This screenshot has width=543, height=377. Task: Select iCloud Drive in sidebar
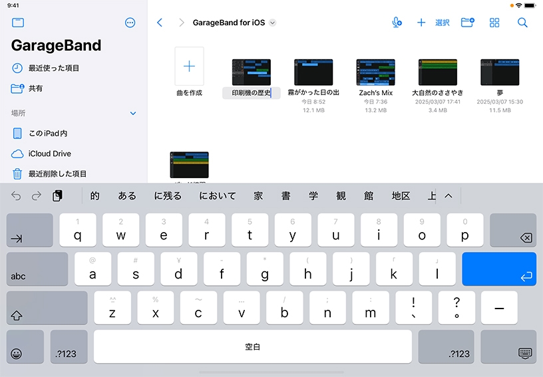pyautogui.click(x=49, y=154)
